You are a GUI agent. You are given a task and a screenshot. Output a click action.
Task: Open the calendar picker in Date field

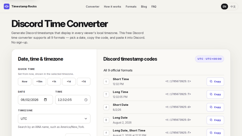[45, 100]
